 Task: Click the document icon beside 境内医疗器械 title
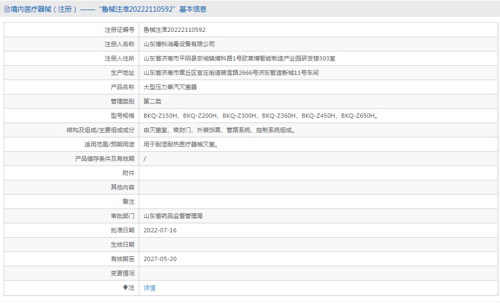pos(7,9)
